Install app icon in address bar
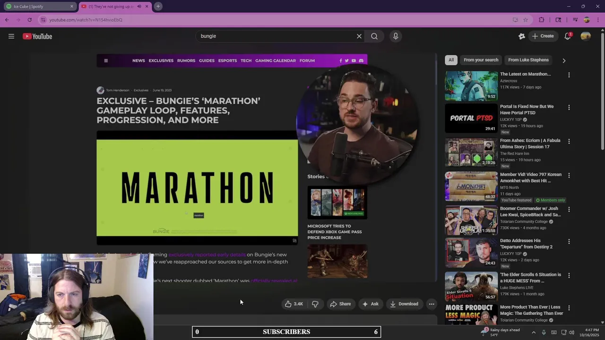This screenshot has width=605, height=340. pyautogui.click(x=515, y=20)
